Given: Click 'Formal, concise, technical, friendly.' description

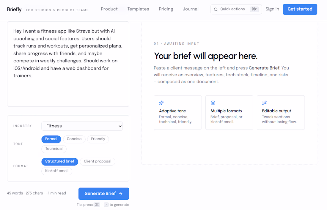Looking at the screenshot, I should (x=175, y=119).
